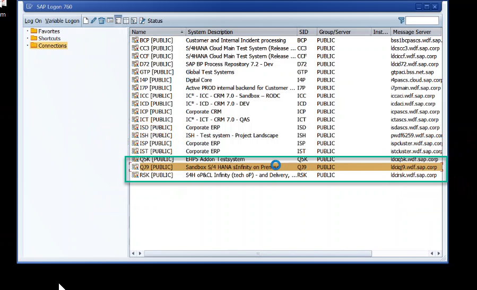Click 'Digital Core' description
The width and height of the screenshot is (477, 290).
pos(198,80)
